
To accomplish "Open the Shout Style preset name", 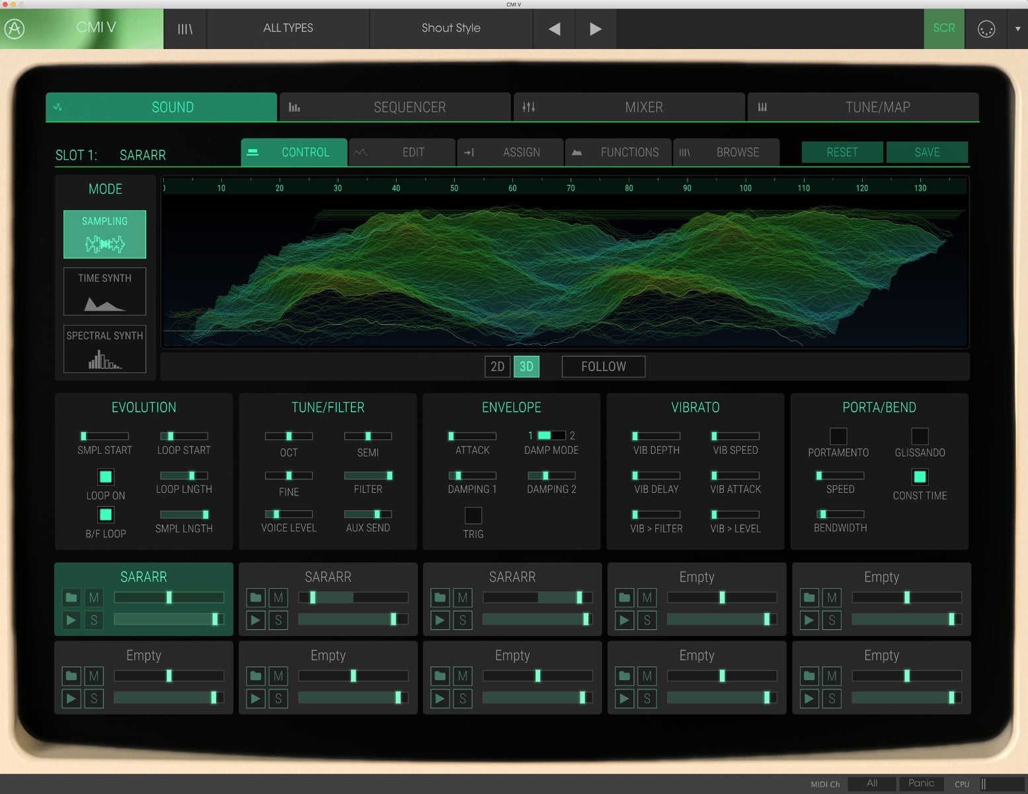I will 452,28.
